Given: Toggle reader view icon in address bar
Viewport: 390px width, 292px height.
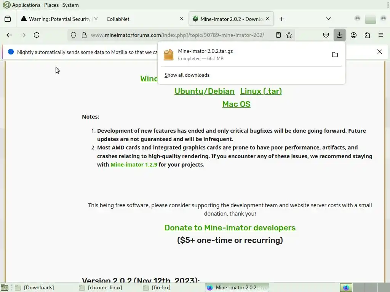Looking at the screenshot, I should 278,35.
